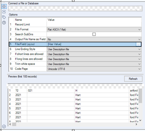The height and width of the screenshot is (131, 145).
Task: Click preview row 4 'ford Fir' cell
Action: tap(134, 104)
